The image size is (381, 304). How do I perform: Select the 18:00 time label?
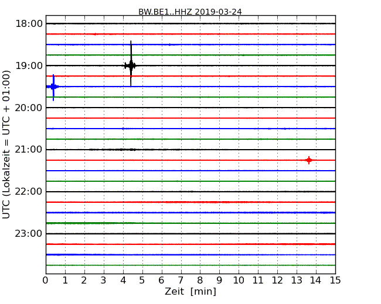point(29,24)
